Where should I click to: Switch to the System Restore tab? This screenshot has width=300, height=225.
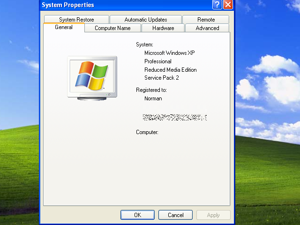(x=76, y=20)
